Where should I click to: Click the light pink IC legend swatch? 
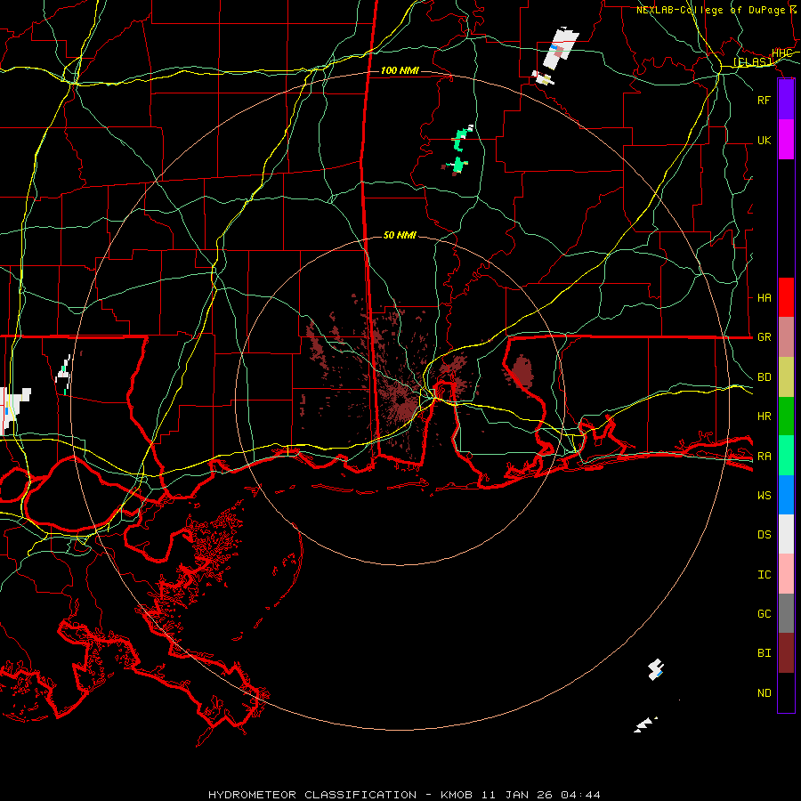[786, 574]
